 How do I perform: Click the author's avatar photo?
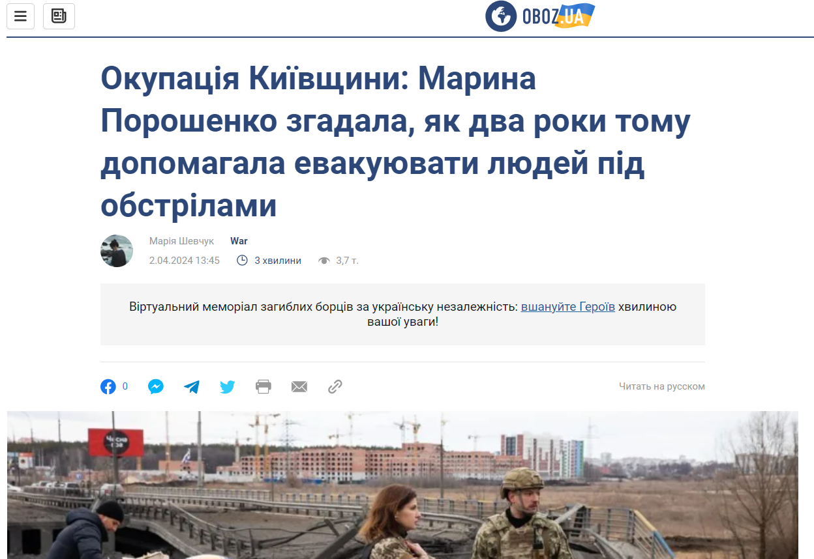tap(117, 251)
